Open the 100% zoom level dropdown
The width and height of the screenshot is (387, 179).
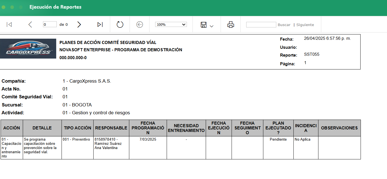pyautogui.click(x=171, y=25)
